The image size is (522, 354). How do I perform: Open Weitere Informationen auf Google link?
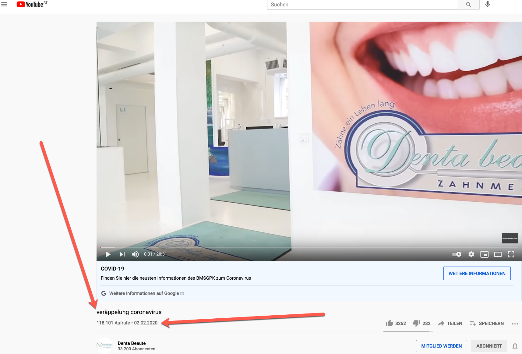click(x=144, y=293)
